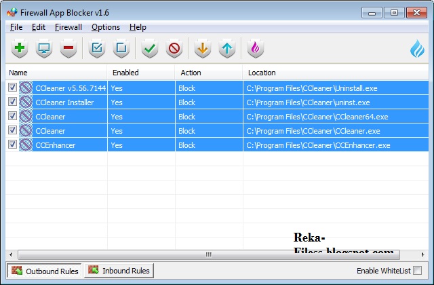Select the CCleaner64.exe location cell
Screen dimensions: 434x285
pyautogui.click(x=336, y=117)
